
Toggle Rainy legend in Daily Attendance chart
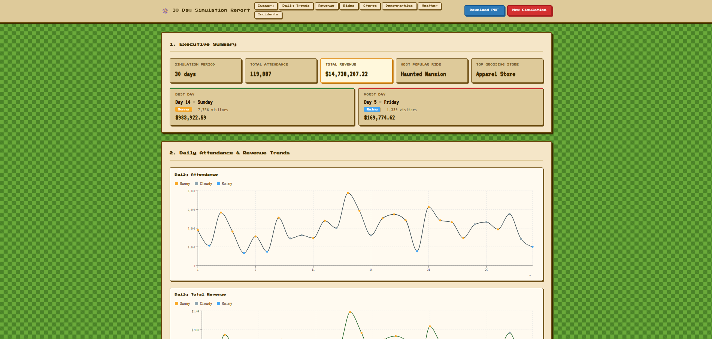click(224, 184)
